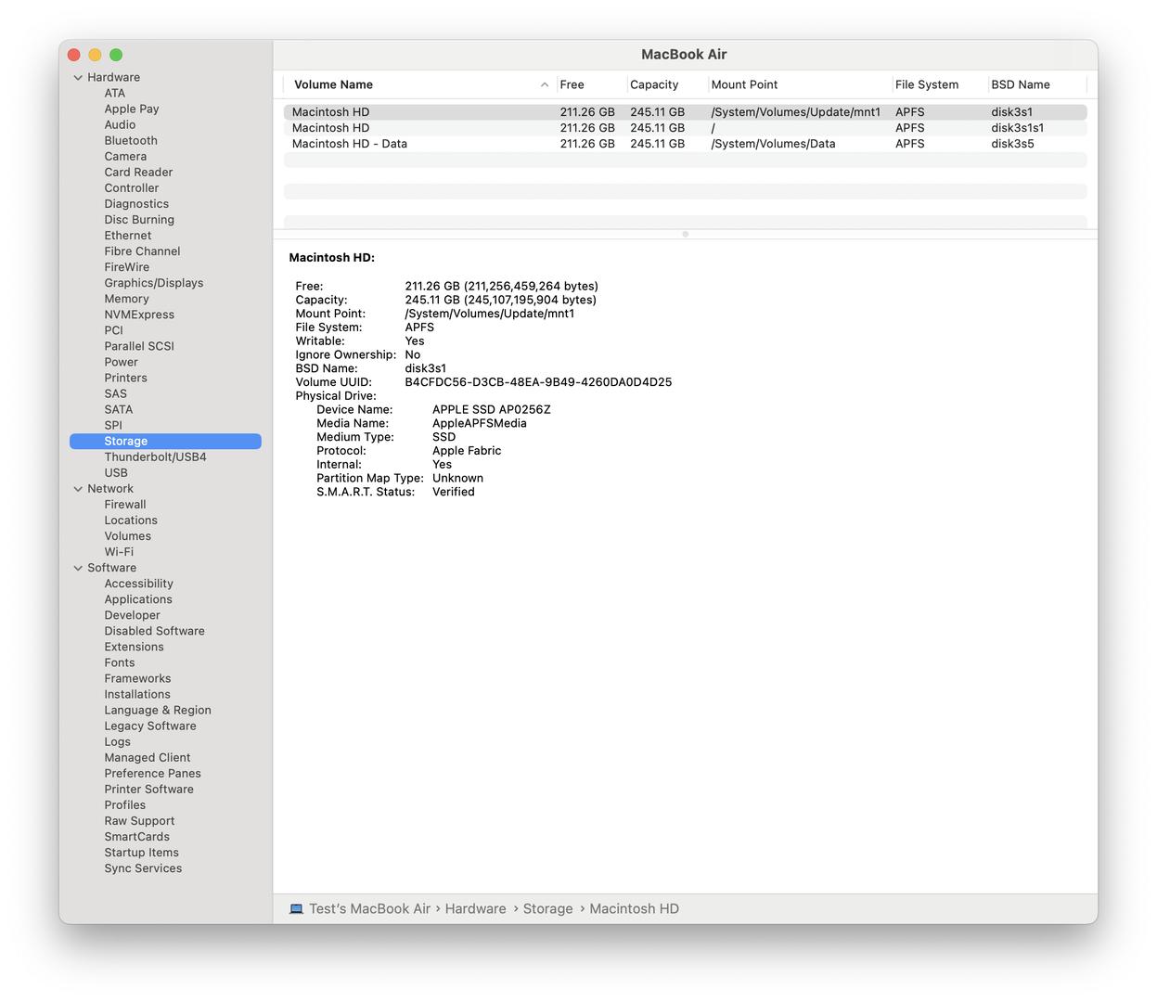Open Thunderbolt/USB4 info

[x=155, y=456]
